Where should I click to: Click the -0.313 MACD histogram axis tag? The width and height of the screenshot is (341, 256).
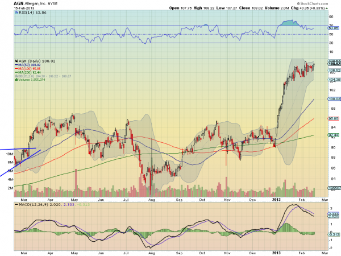333,234
